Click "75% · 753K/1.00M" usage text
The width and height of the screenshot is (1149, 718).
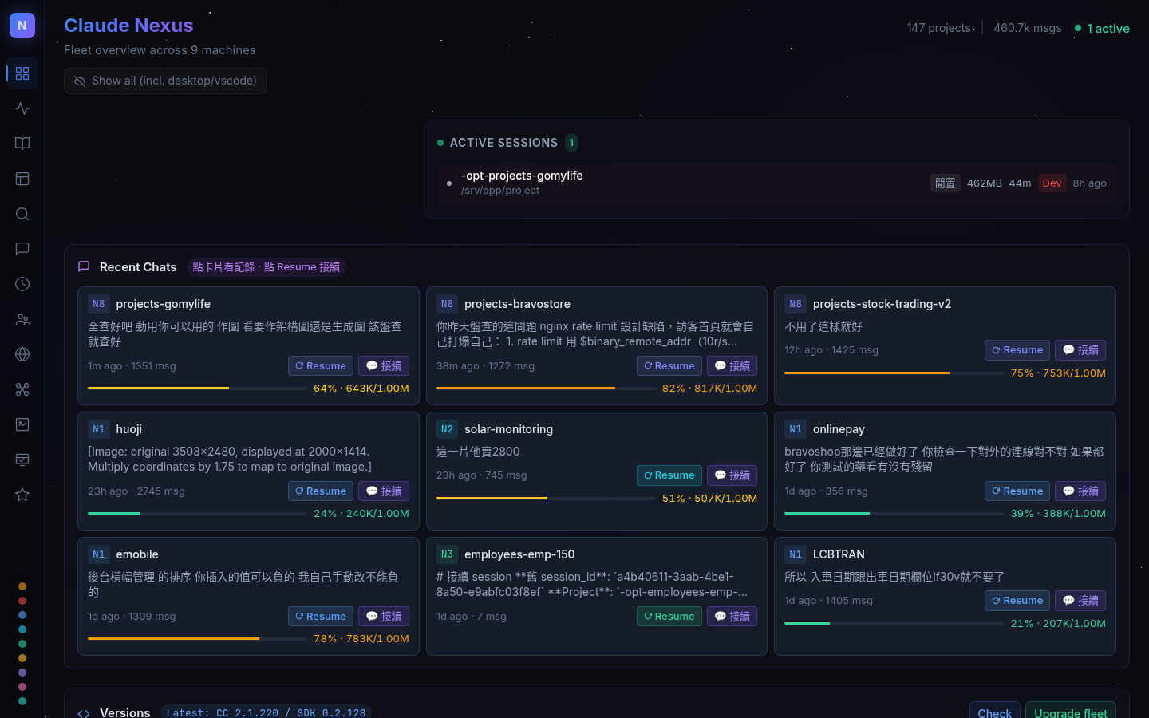1058,373
